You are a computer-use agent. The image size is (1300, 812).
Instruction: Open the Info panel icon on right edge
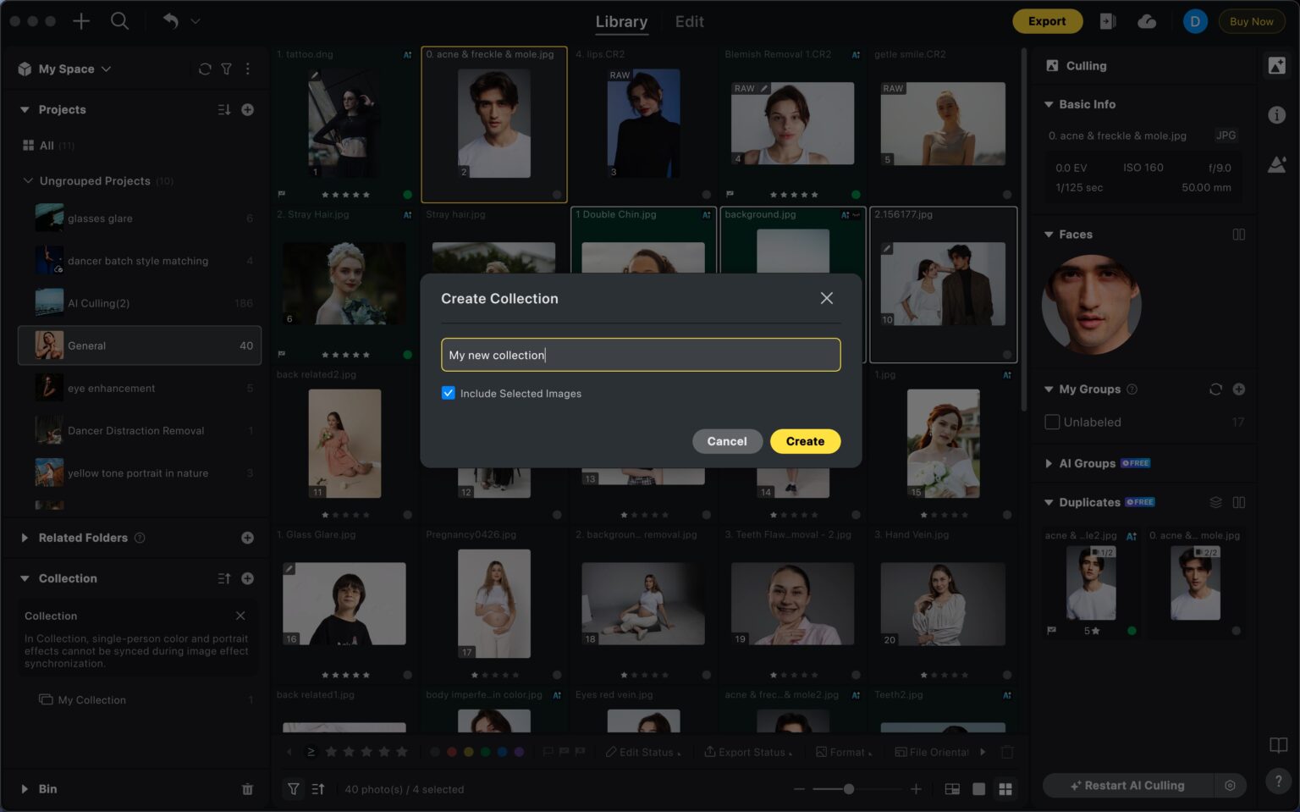(x=1278, y=116)
